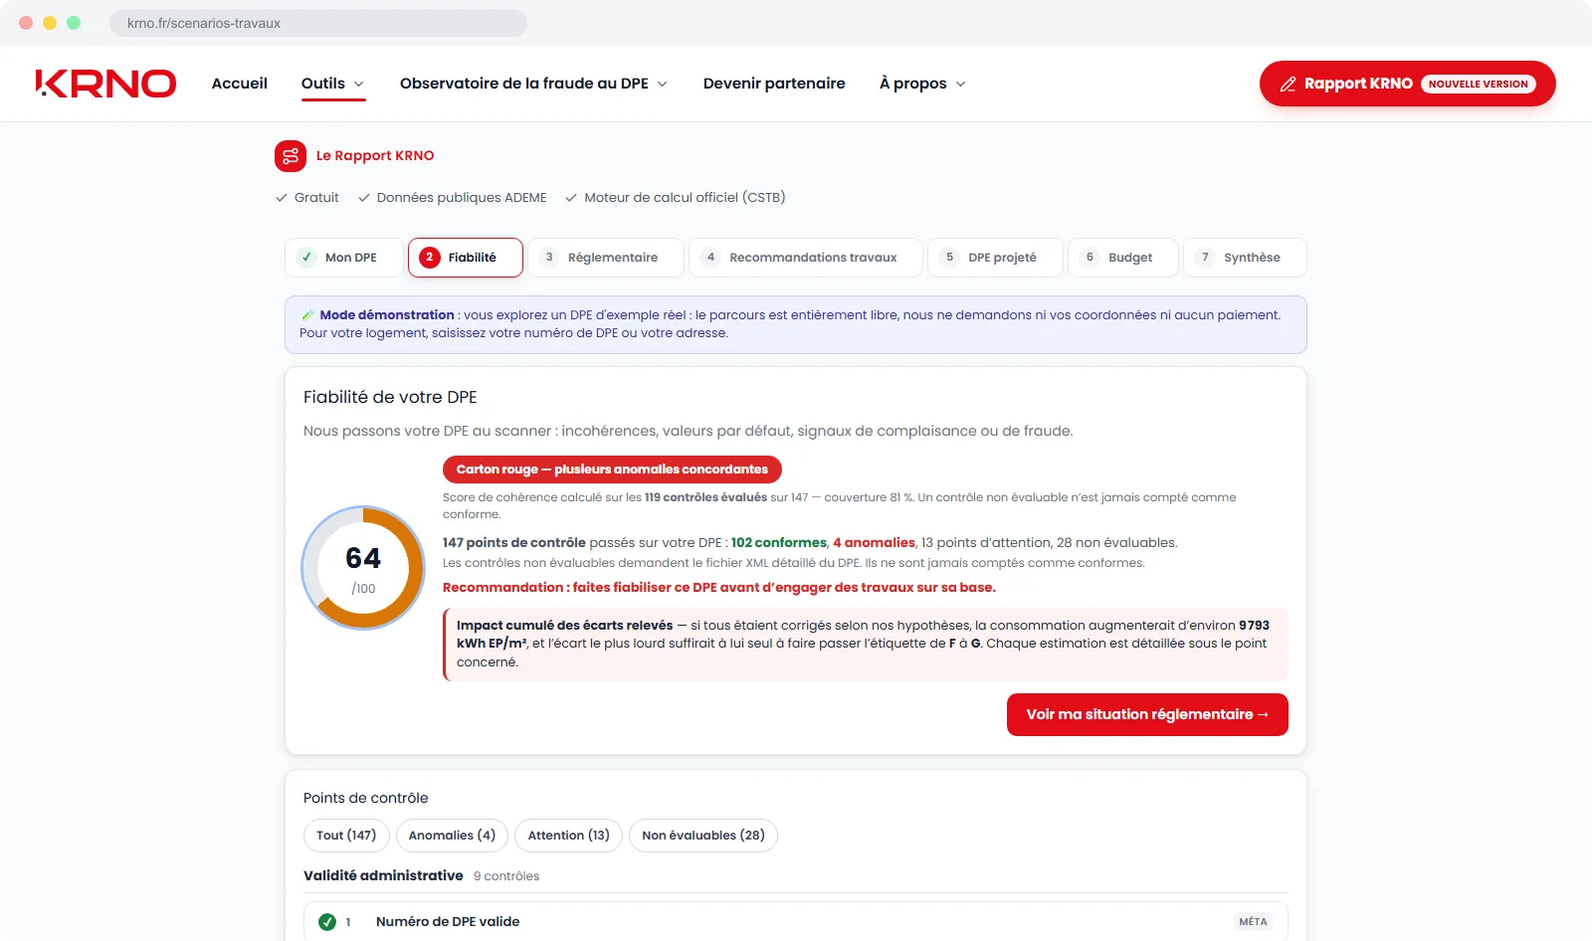Expand the Outils dropdown chevron
Screen dimensions: 1592x941
[359, 85]
